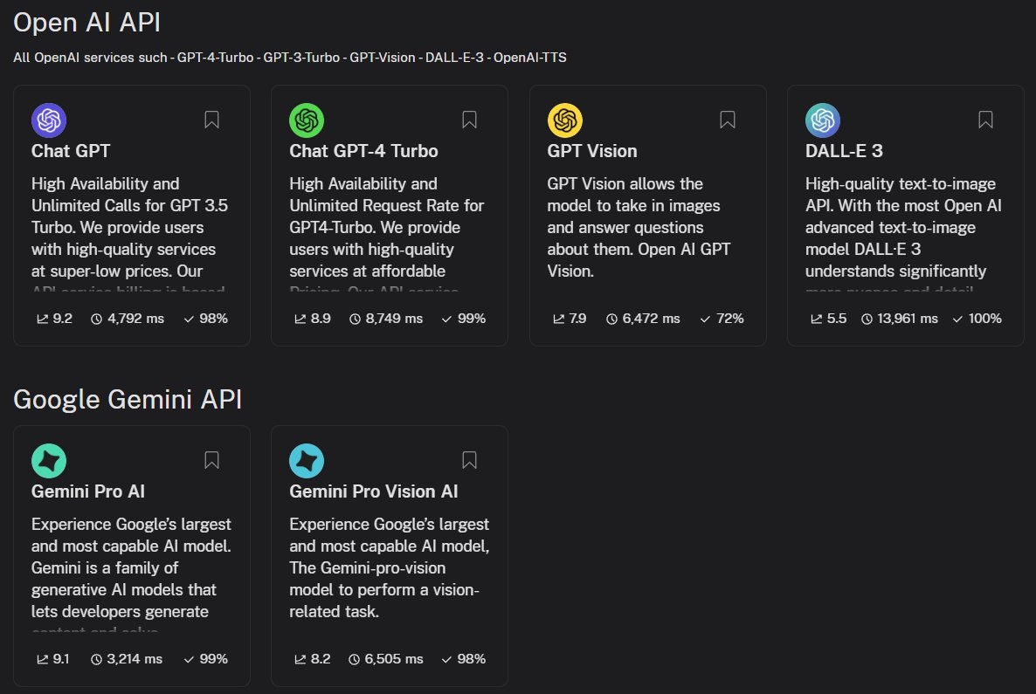Click the checkmark icon beside 72%
Viewport: 1036px width, 694px height.
(705, 319)
